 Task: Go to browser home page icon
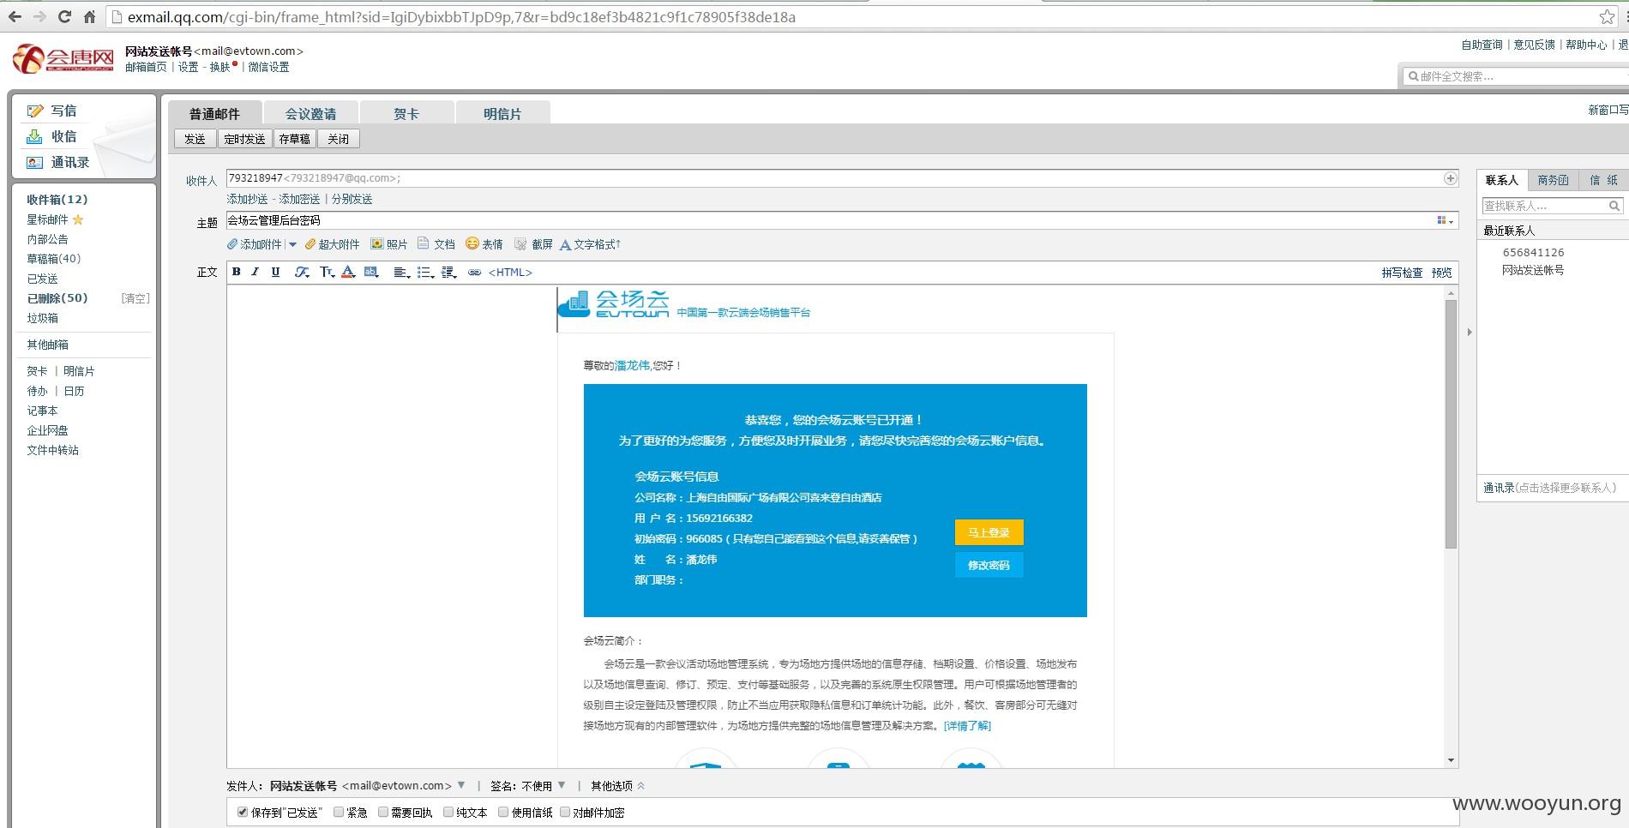click(x=89, y=17)
